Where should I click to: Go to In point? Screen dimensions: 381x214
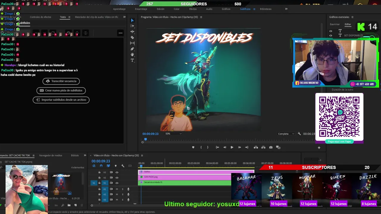pyautogui.click(x=218, y=147)
